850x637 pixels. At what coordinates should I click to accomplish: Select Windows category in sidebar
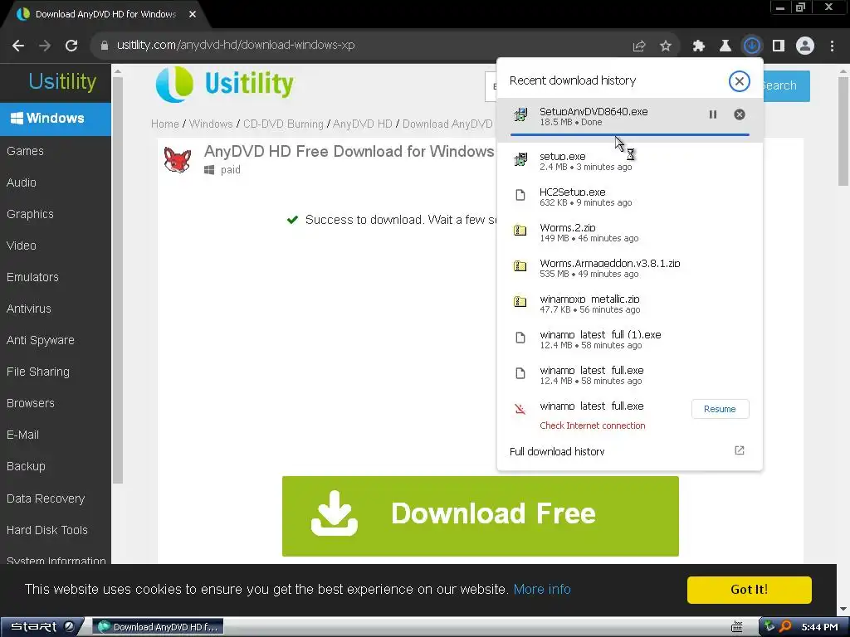point(56,119)
